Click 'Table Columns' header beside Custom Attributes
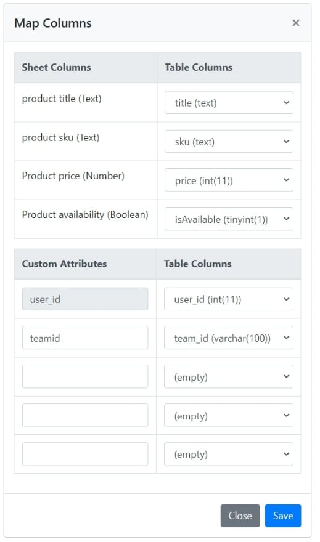 click(x=197, y=264)
